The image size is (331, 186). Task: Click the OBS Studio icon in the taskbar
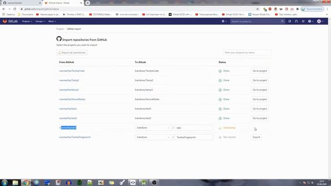pos(154,182)
